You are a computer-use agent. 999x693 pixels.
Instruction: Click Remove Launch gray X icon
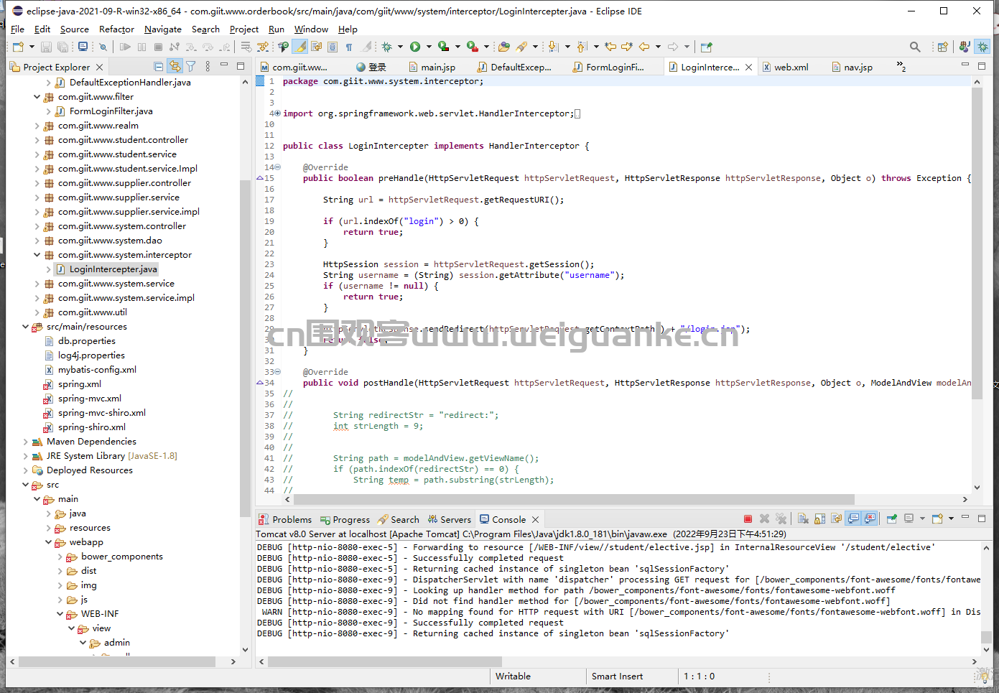click(x=764, y=518)
